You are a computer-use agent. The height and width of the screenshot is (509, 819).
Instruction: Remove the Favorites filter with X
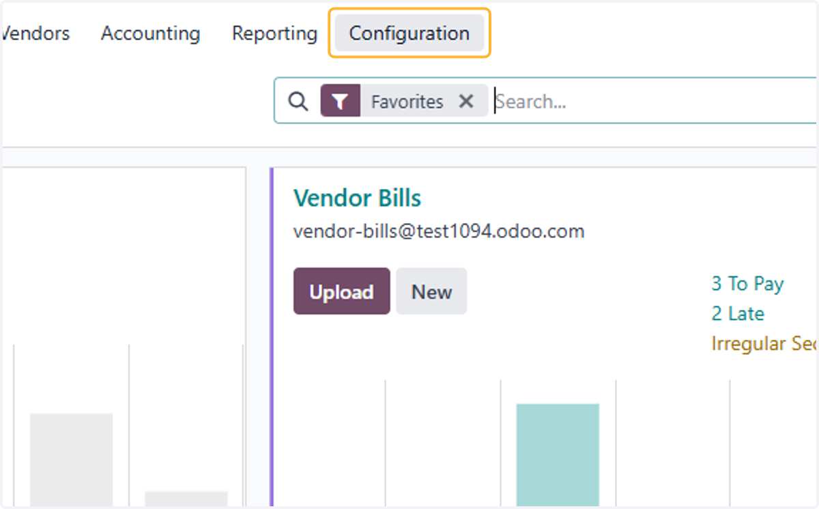tap(466, 102)
